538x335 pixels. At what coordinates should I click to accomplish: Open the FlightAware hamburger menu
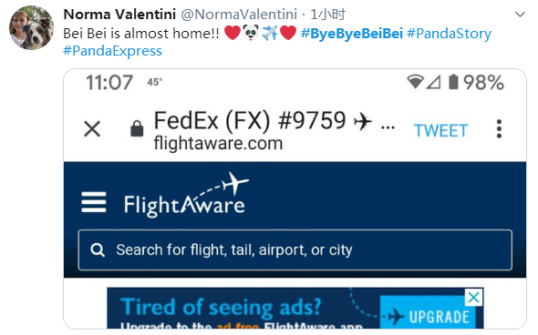tap(94, 202)
